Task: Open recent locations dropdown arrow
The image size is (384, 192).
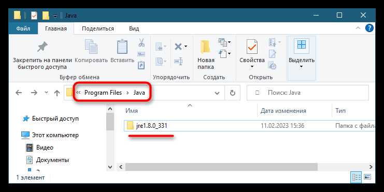Action: coord(46,93)
